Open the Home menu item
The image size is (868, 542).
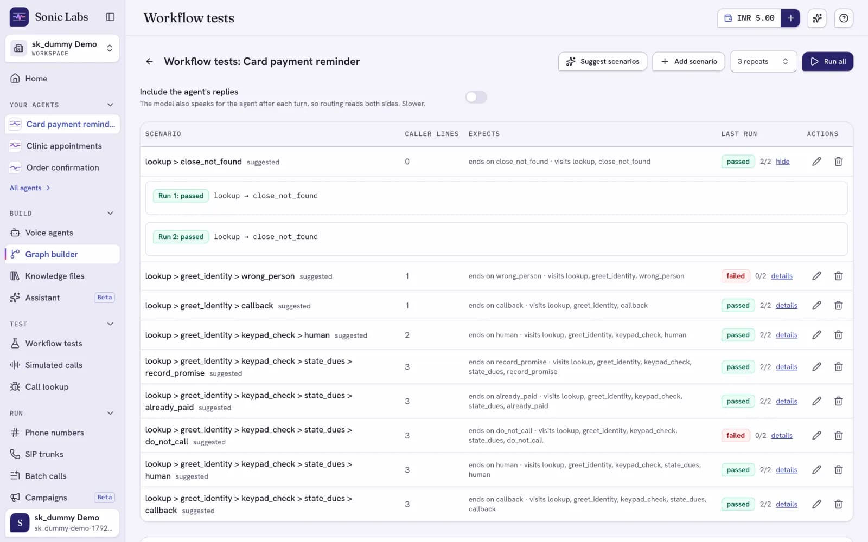click(62, 79)
